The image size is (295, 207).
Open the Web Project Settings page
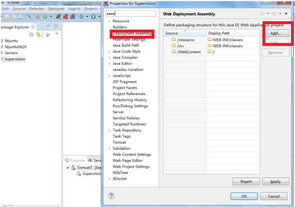[131, 167]
